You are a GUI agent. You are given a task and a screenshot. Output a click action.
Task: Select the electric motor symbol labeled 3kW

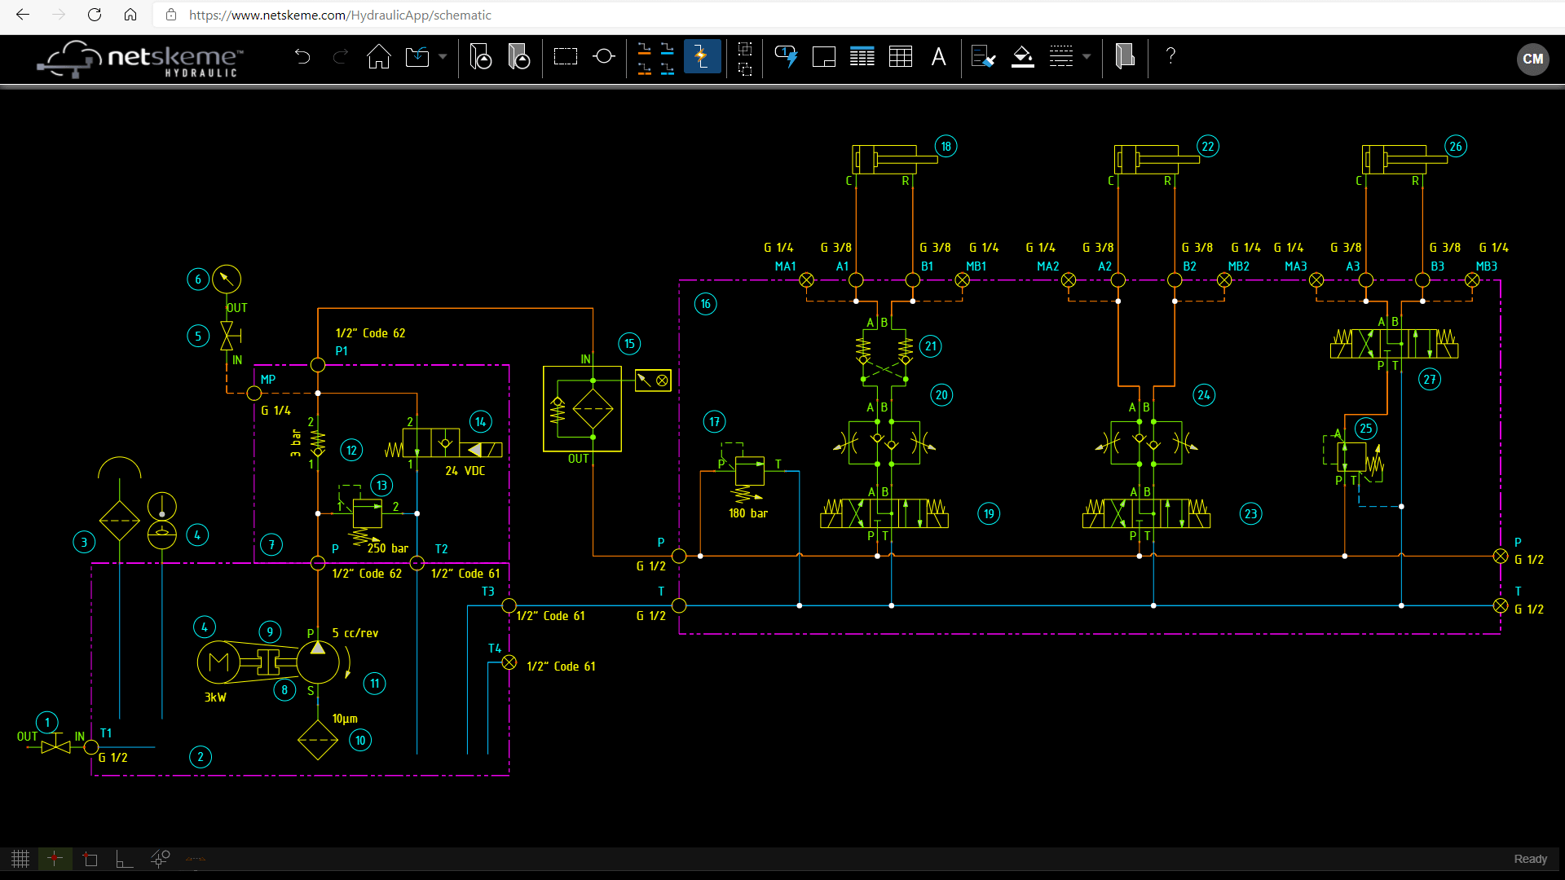click(218, 662)
